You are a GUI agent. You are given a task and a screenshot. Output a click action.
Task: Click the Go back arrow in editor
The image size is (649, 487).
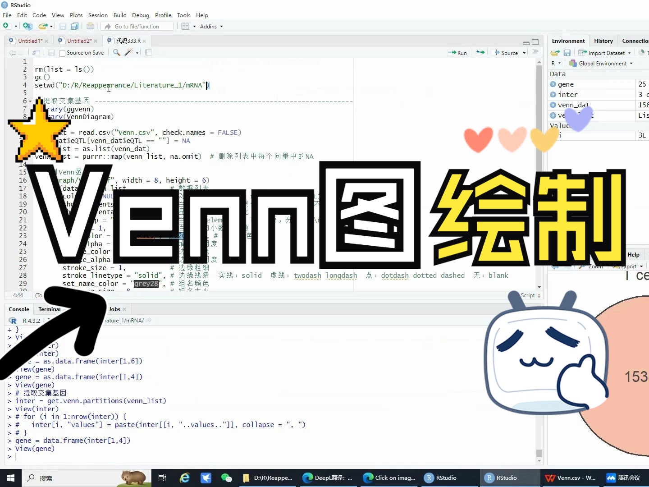pos(12,53)
